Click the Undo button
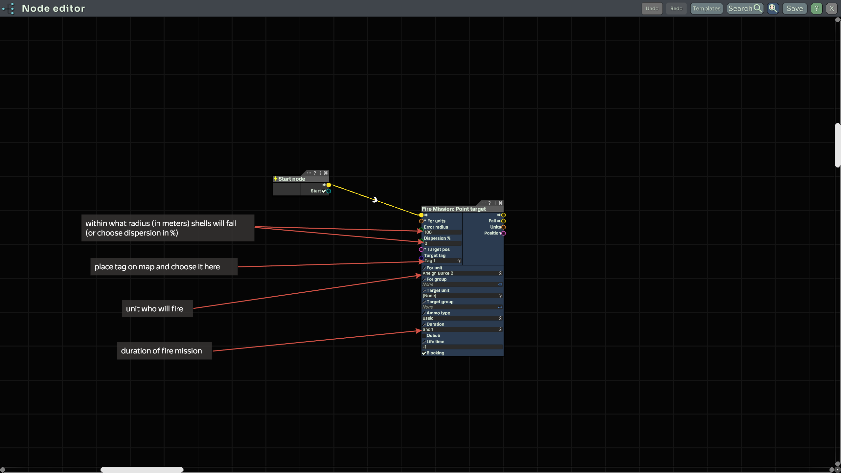Screen dimensions: 841x473 (652, 9)
